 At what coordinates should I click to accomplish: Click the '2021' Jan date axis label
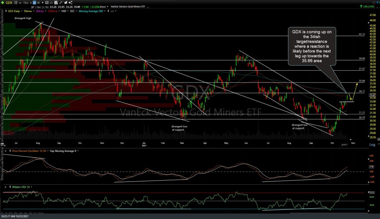144,145
